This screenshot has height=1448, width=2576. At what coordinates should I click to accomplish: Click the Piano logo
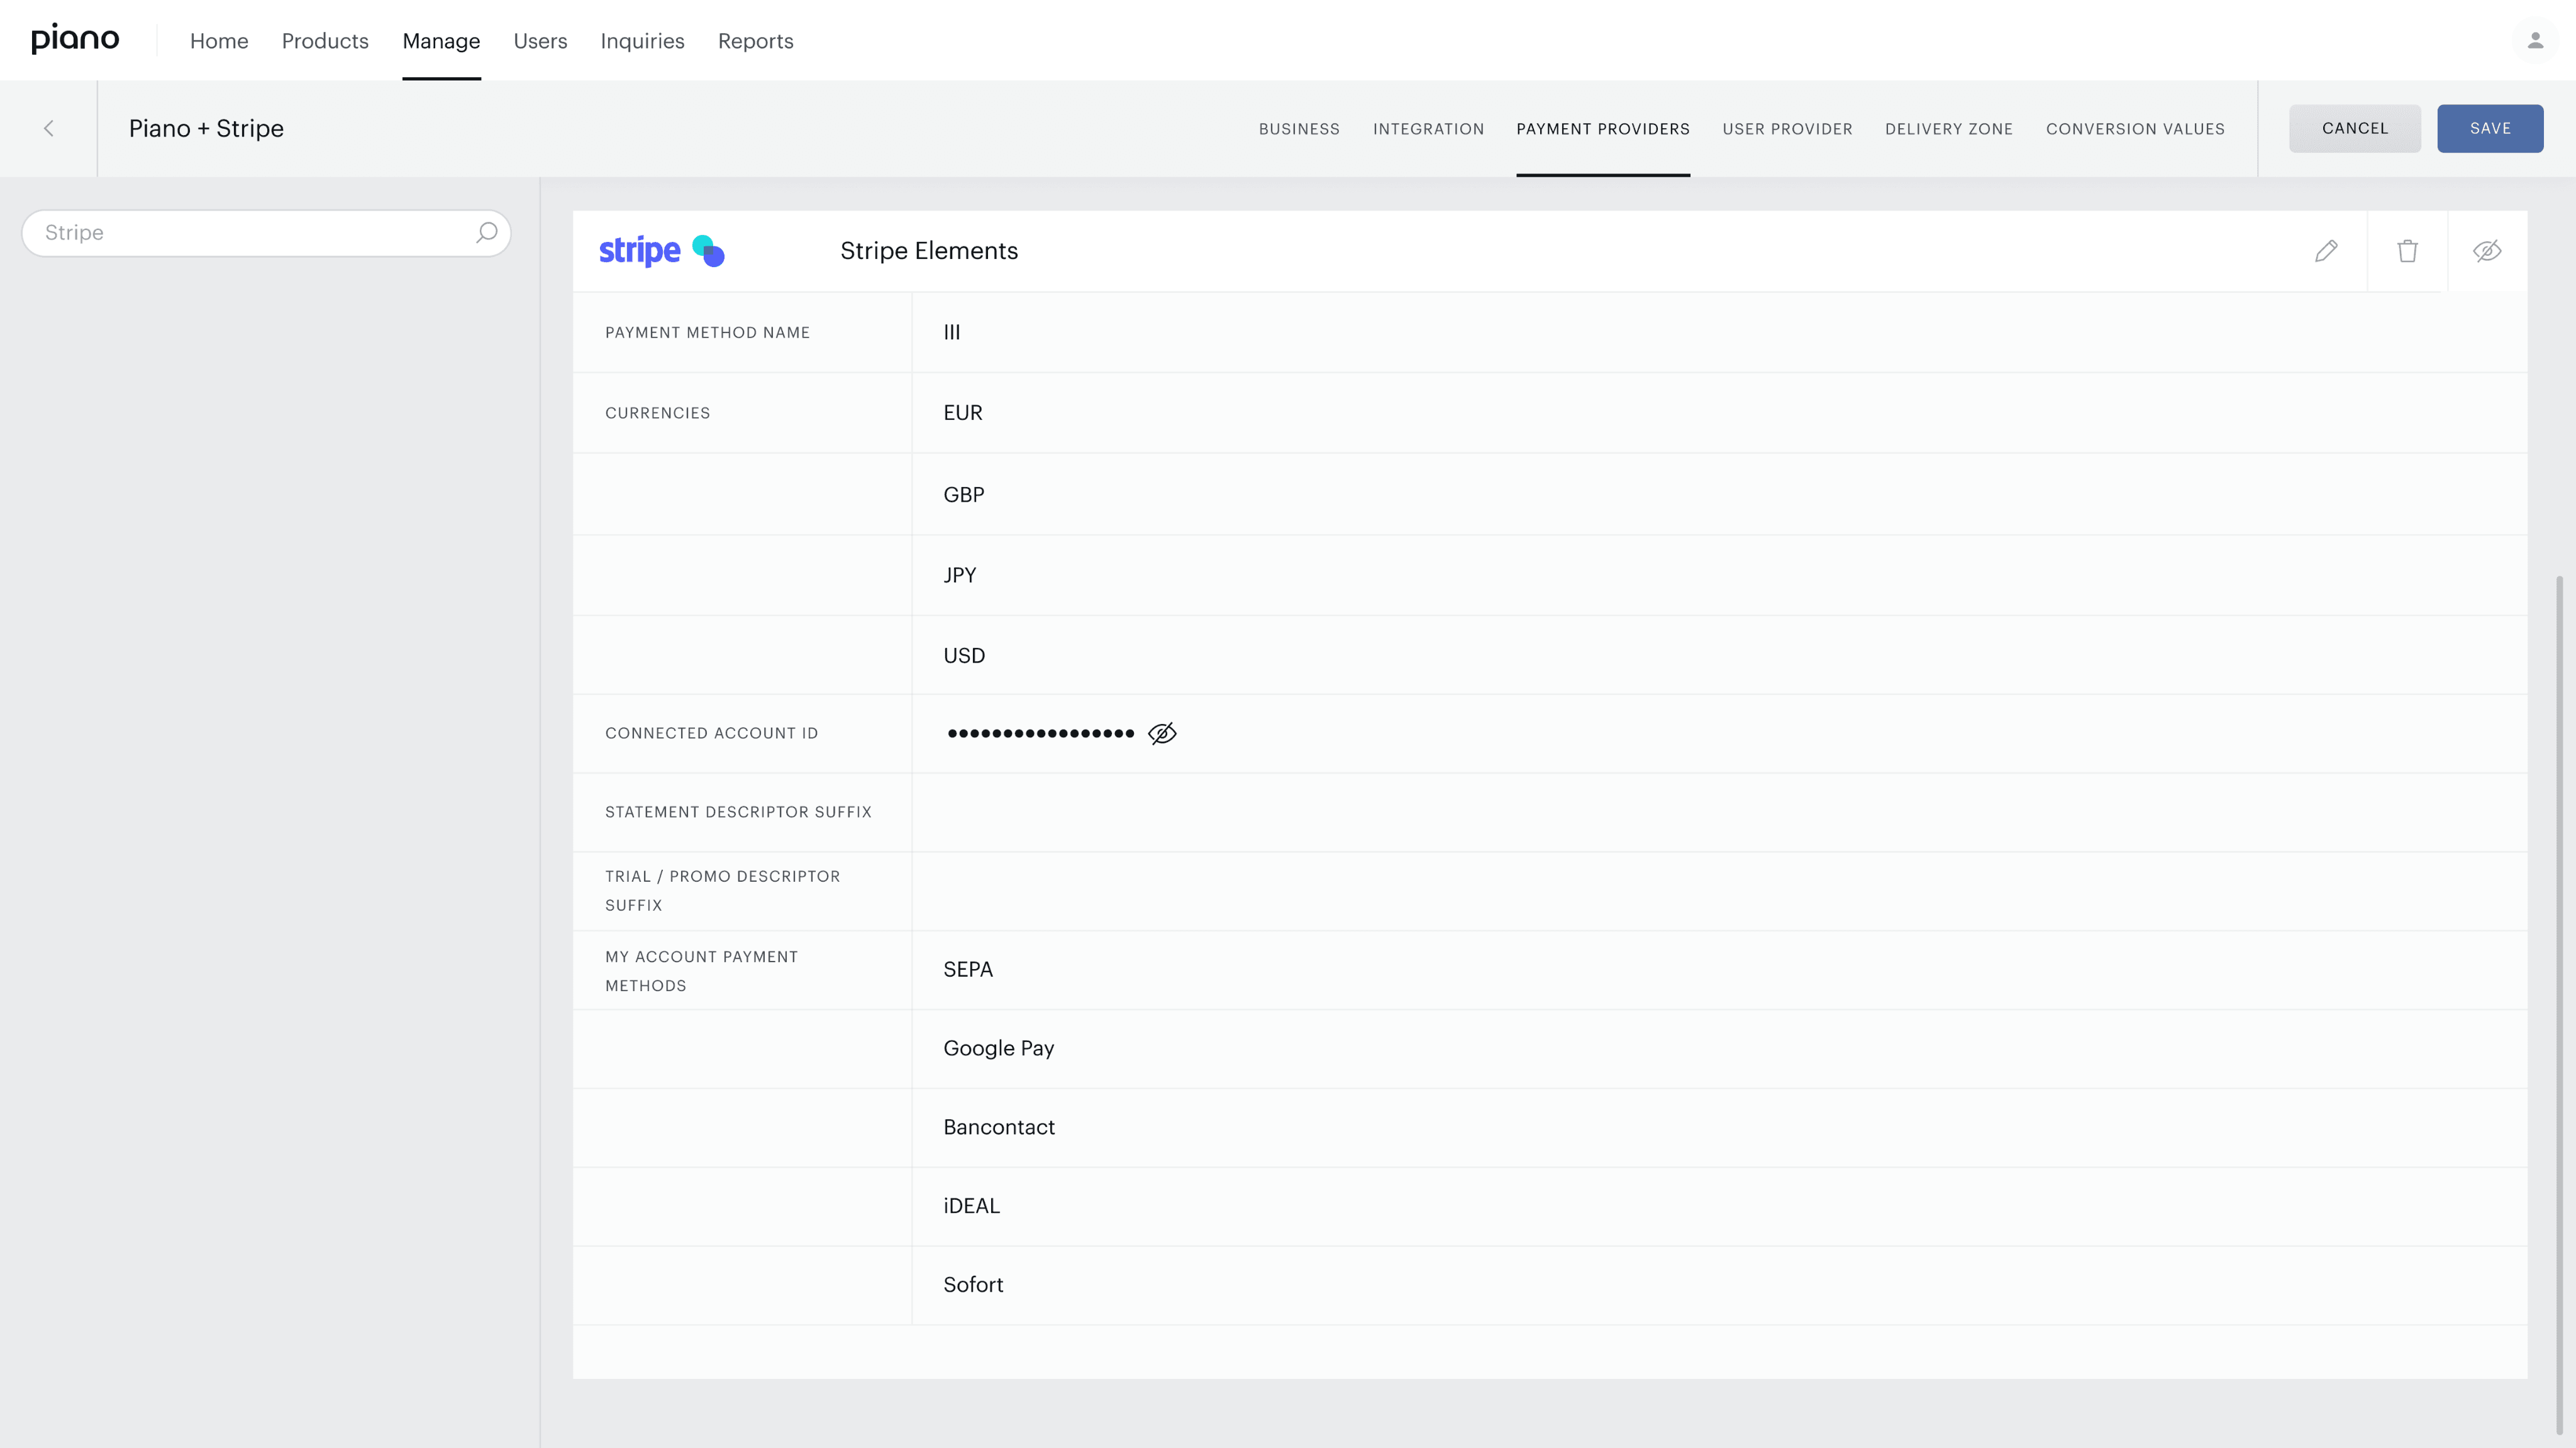[x=75, y=40]
